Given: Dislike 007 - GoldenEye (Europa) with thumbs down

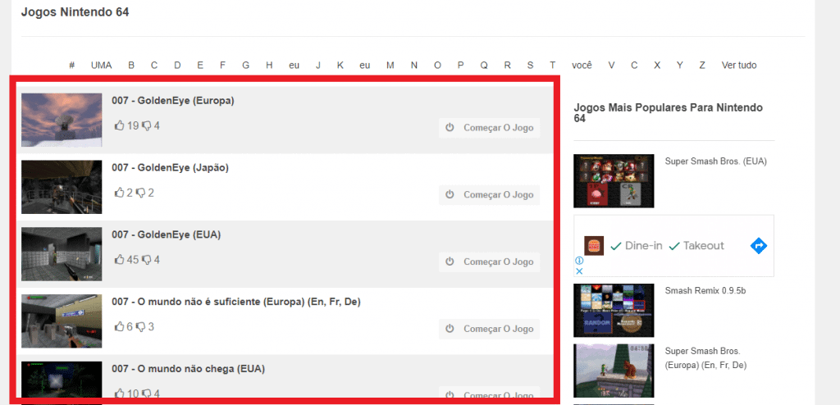Looking at the screenshot, I should click(x=146, y=126).
